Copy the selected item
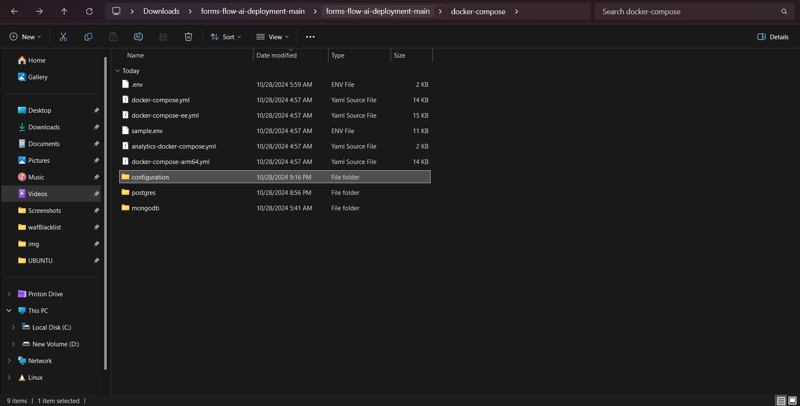Screen dimensions: 800x406 coord(88,37)
